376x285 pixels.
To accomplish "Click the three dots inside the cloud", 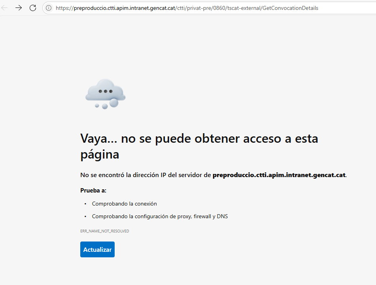I will [x=106, y=91].
